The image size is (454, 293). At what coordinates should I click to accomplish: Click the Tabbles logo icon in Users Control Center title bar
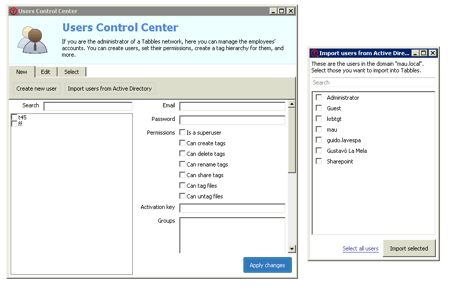click(13, 11)
